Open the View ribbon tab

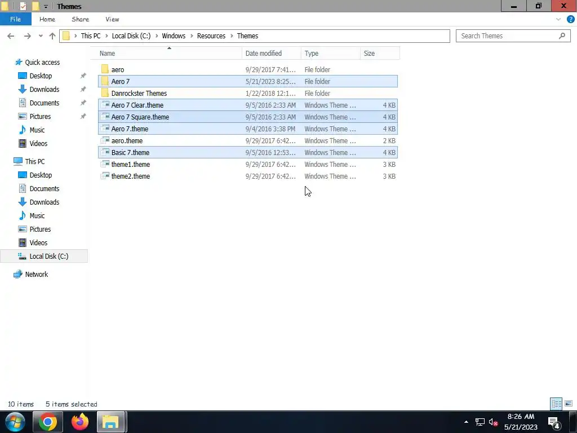click(x=112, y=19)
